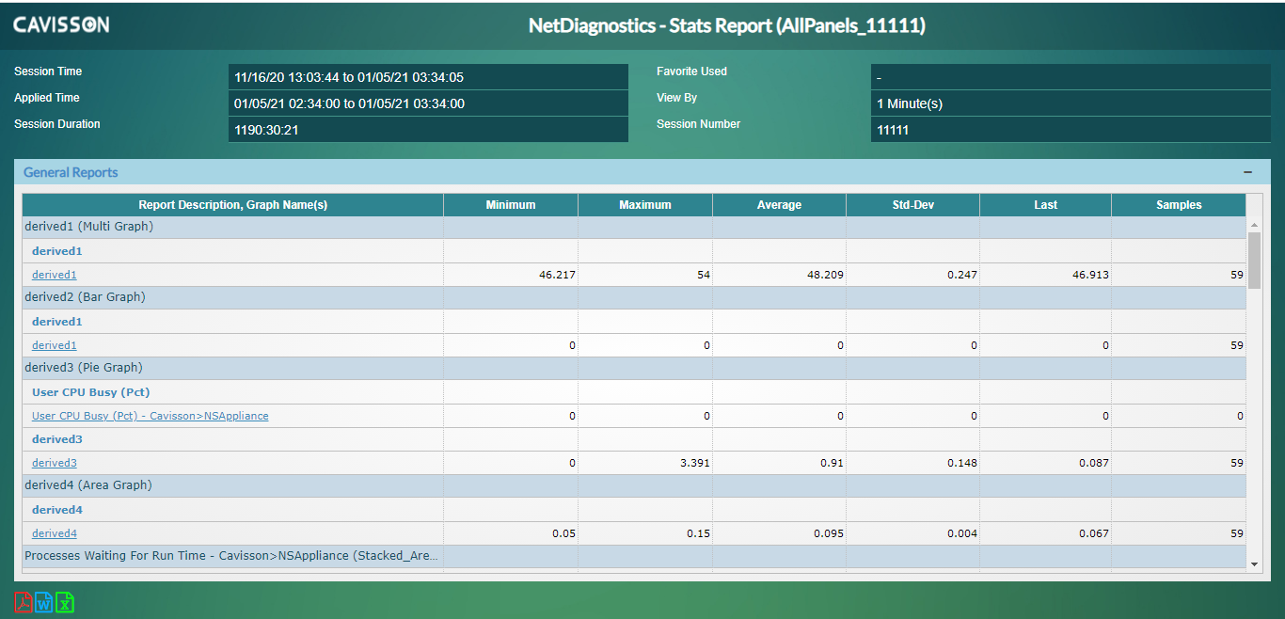1285x619 pixels.
Task: Click the last value 0.087
Action: tap(1093, 463)
